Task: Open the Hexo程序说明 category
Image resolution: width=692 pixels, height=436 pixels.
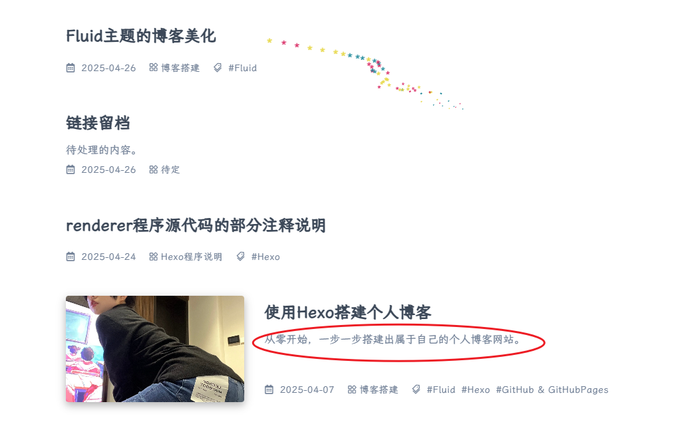Action: [x=191, y=257]
